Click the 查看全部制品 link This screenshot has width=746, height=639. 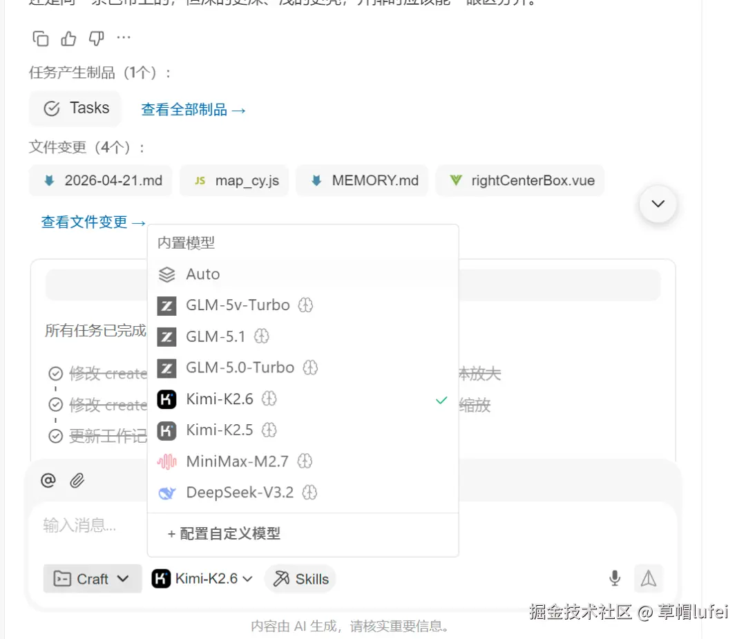(x=193, y=110)
